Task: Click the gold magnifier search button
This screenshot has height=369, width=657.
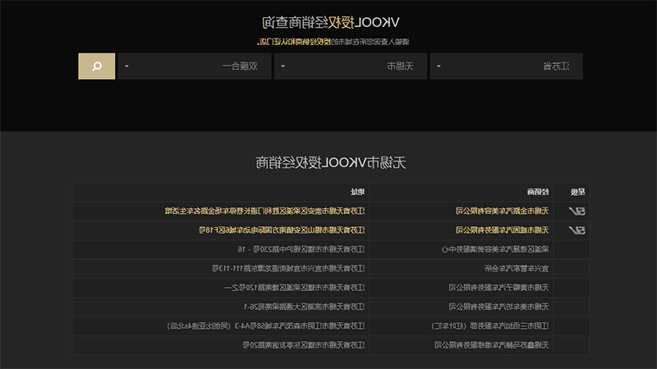Action: click(97, 66)
